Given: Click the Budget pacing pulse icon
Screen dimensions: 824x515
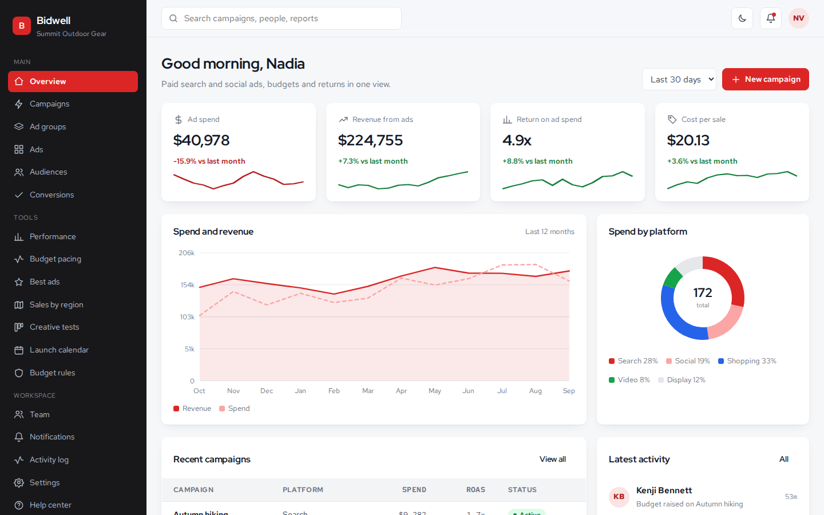Looking at the screenshot, I should click(19, 259).
